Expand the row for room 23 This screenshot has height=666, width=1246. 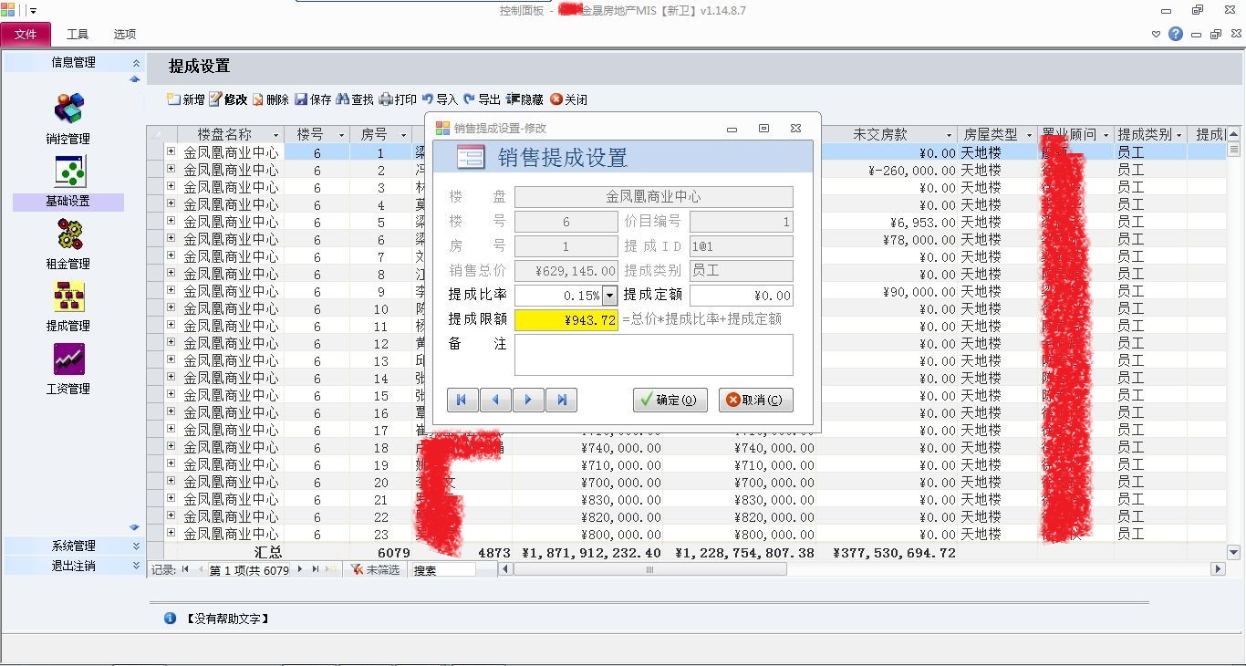pos(171,533)
